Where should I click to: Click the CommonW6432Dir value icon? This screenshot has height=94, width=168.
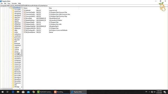[24, 16]
